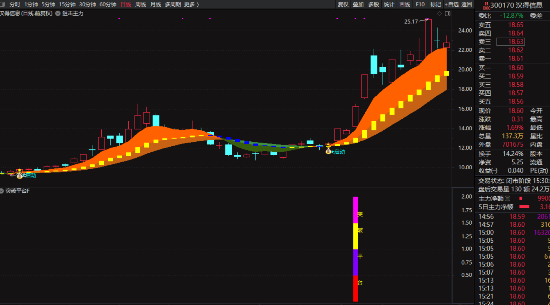Image resolution: width=550 pixels, height=305 pixels.
Task: Switch to the 周线 weekly chart
Action: [x=141, y=4]
